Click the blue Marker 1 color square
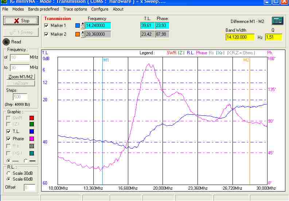Viewport: 289px width, 201px height. 77,25
